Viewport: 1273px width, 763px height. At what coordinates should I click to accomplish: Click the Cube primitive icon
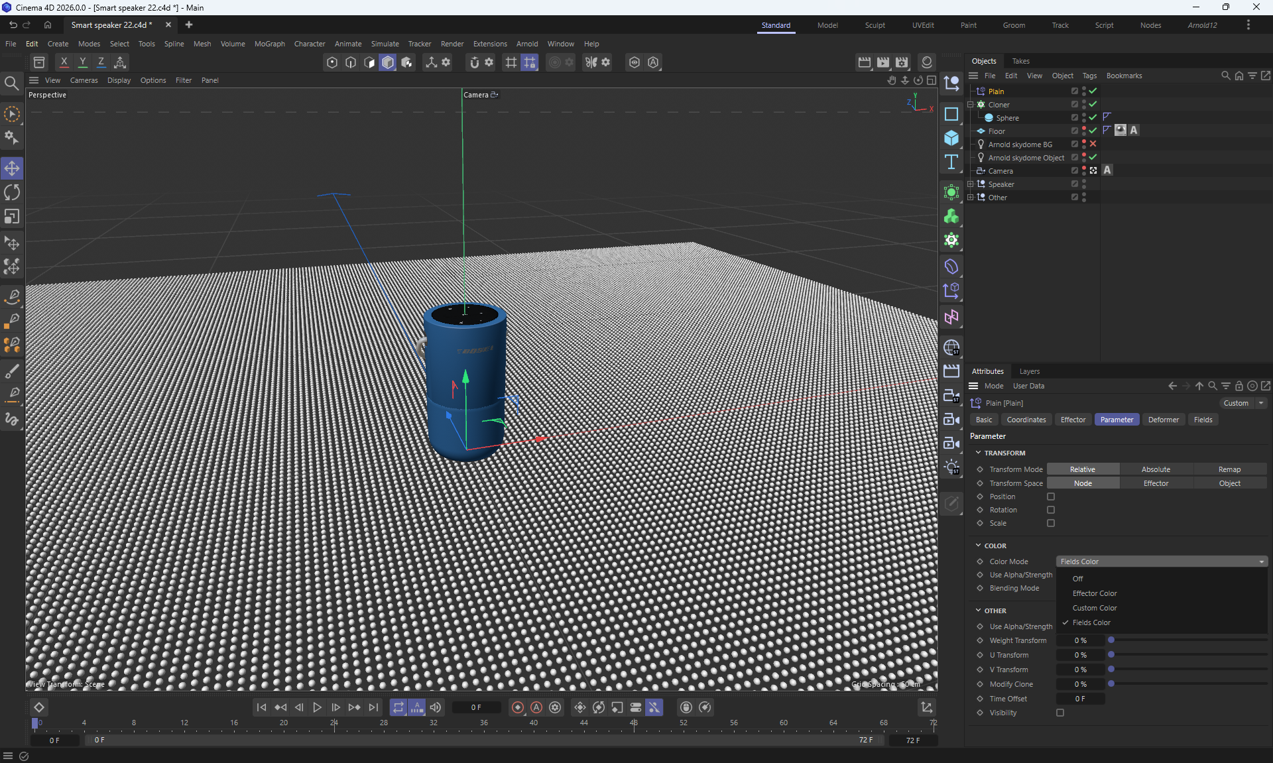[x=951, y=138]
